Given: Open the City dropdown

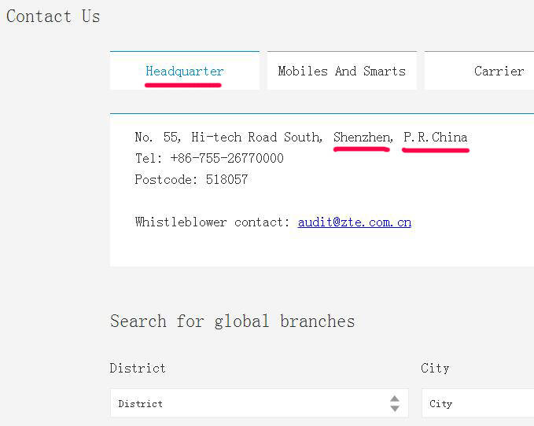Looking at the screenshot, I should coord(478,403).
